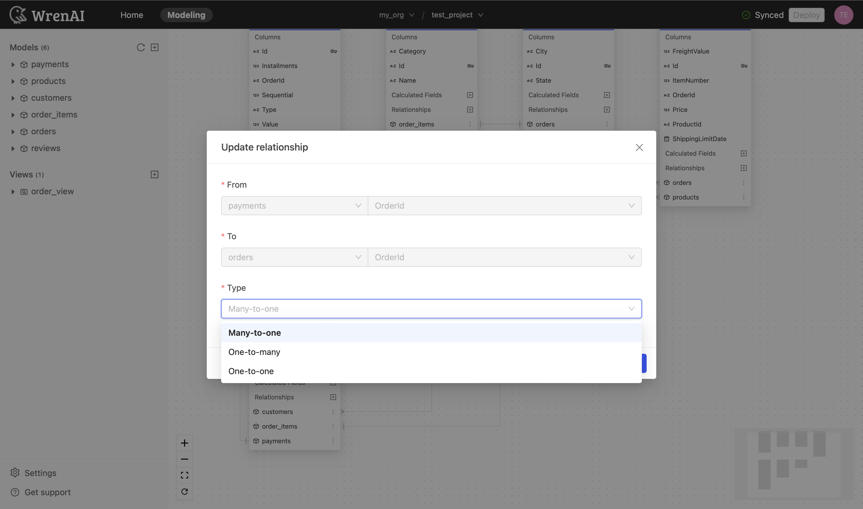Viewport: 863px width, 509px height.
Task: Select One-to-one relationship type
Action: point(431,371)
